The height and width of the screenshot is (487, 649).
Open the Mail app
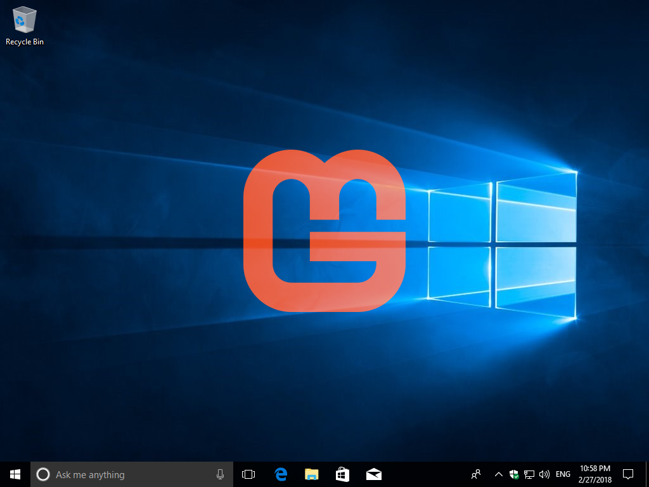click(x=373, y=474)
